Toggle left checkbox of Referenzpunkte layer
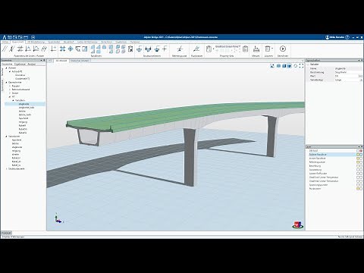364x273 pixels. pyautogui.click(x=358, y=162)
